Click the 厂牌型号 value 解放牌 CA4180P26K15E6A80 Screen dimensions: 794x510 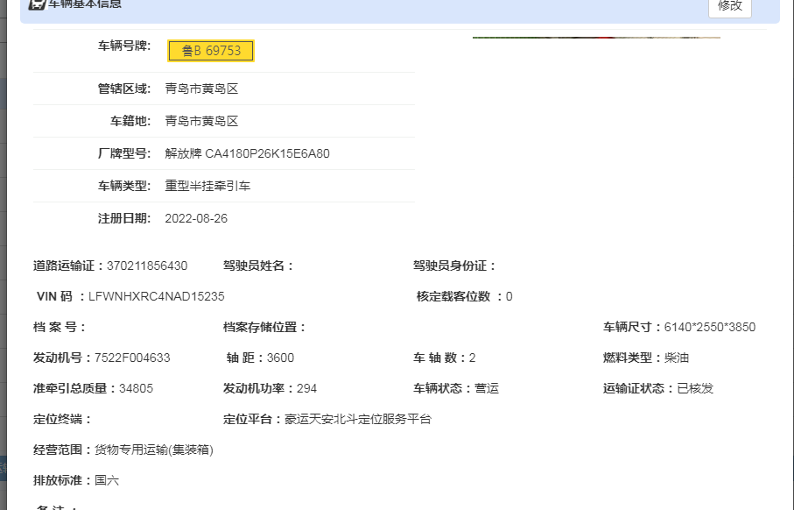point(247,153)
